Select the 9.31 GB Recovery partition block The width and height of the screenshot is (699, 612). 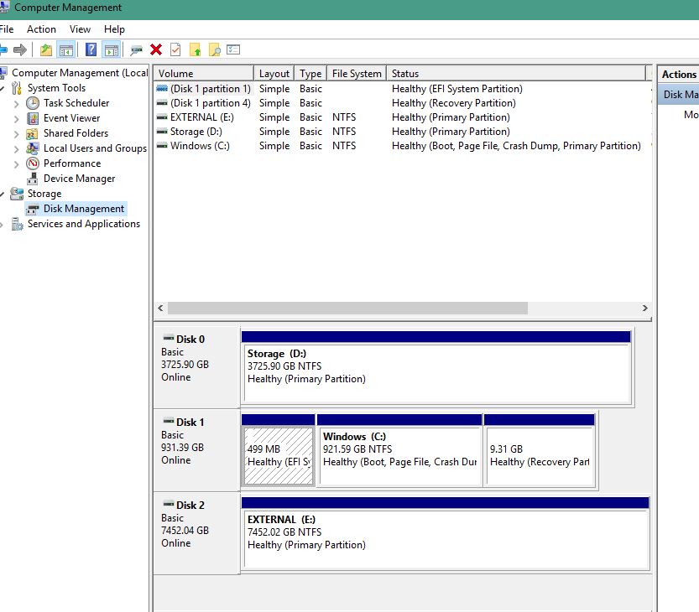coord(540,450)
